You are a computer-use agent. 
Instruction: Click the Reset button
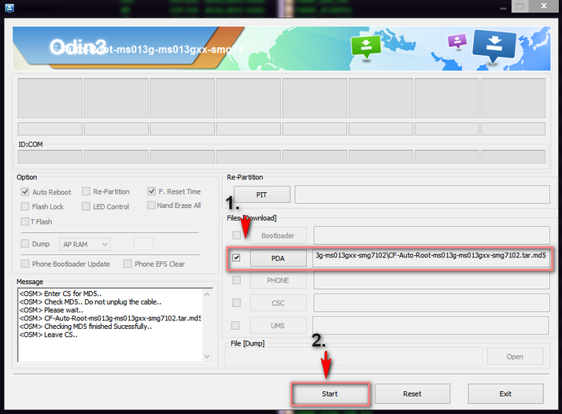412,394
